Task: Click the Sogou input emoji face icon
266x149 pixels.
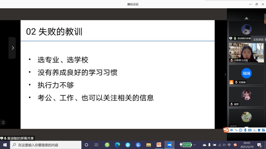Action: click(241, 130)
